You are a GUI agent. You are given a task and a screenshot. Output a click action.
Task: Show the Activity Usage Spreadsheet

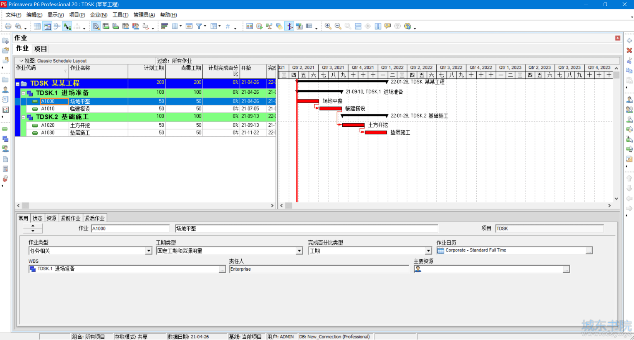(106, 26)
